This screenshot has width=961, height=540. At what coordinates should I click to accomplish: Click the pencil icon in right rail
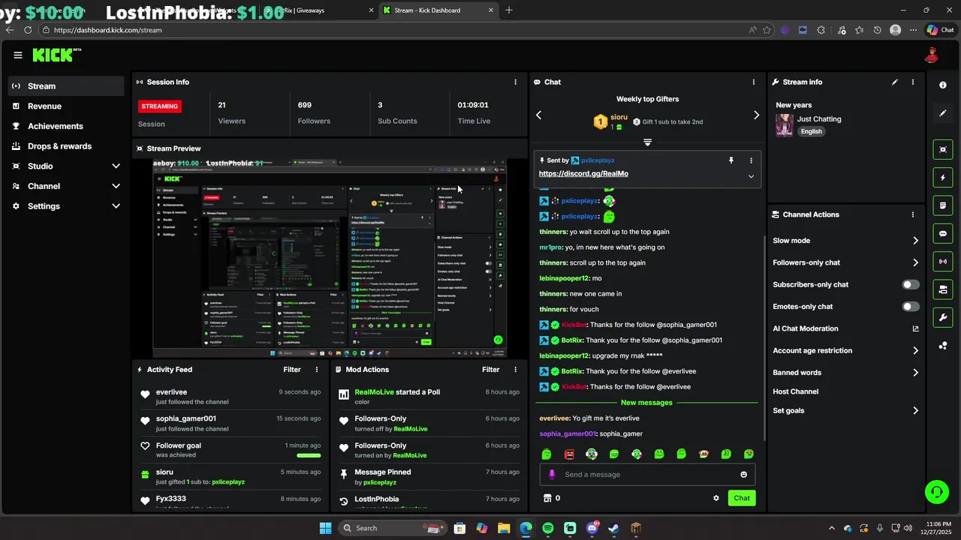[x=943, y=113]
